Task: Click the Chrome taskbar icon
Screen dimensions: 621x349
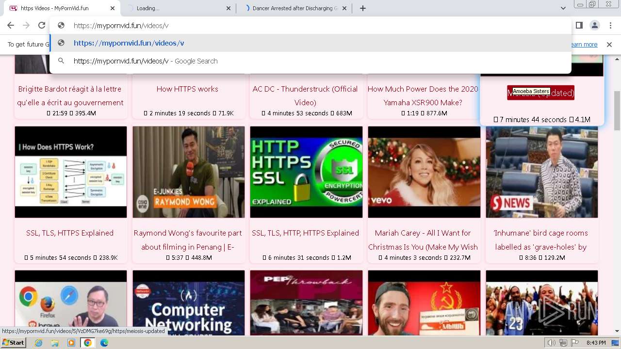Action: point(88,343)
